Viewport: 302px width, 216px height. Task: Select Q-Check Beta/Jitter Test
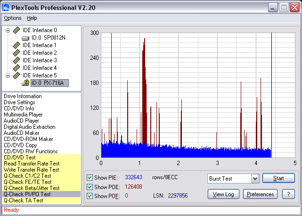click(x=41, y=188)
